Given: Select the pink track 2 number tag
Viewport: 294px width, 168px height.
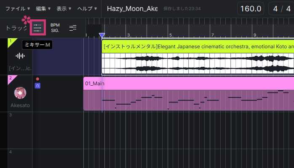Looking at the screenshot, I should (x=11, y=79).
